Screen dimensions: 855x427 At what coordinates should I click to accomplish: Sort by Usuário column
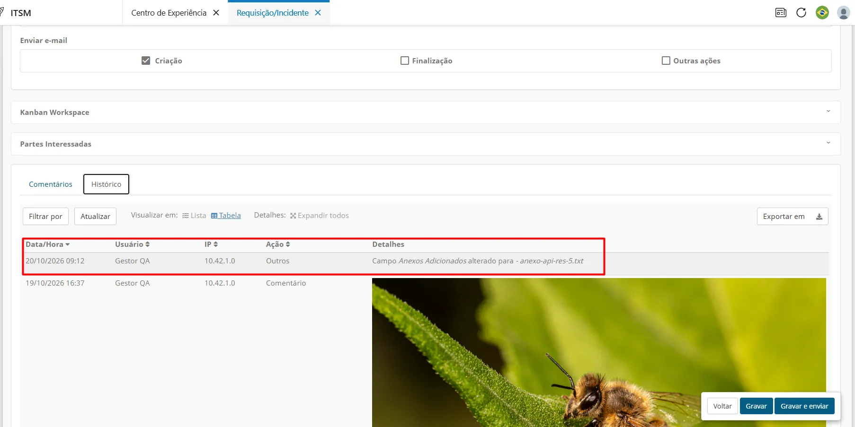(x=132, y=244)
